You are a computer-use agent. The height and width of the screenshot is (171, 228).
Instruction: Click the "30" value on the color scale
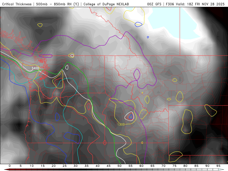coord(76,166)
